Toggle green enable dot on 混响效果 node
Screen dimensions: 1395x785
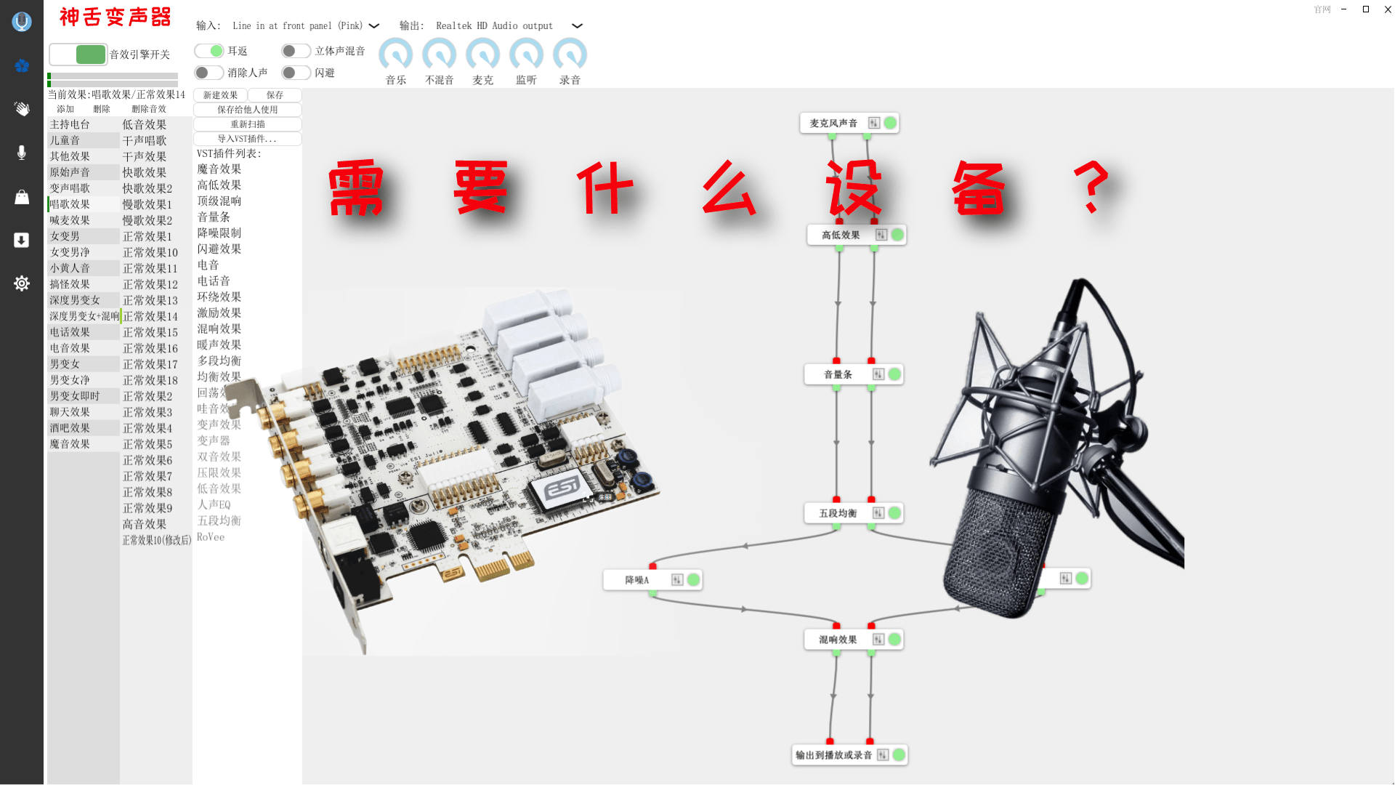(894, 640)
